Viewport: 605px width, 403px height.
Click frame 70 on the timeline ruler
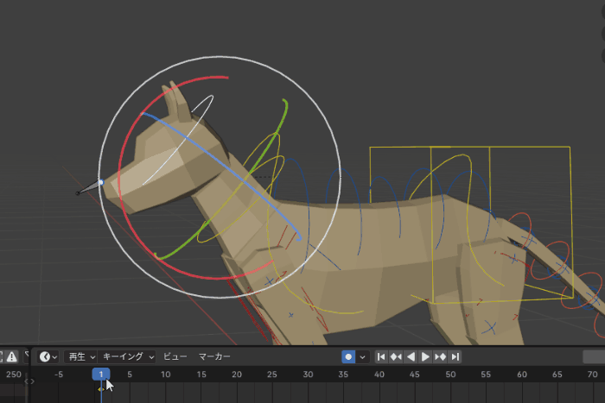click(593, 375)
